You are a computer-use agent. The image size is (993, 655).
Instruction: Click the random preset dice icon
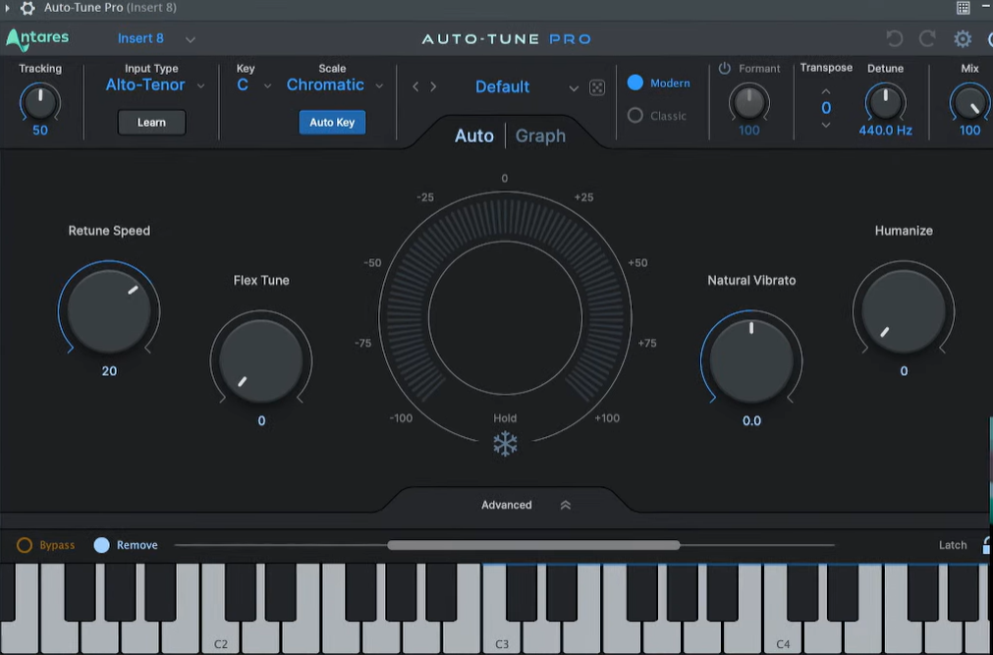point(597,87)
